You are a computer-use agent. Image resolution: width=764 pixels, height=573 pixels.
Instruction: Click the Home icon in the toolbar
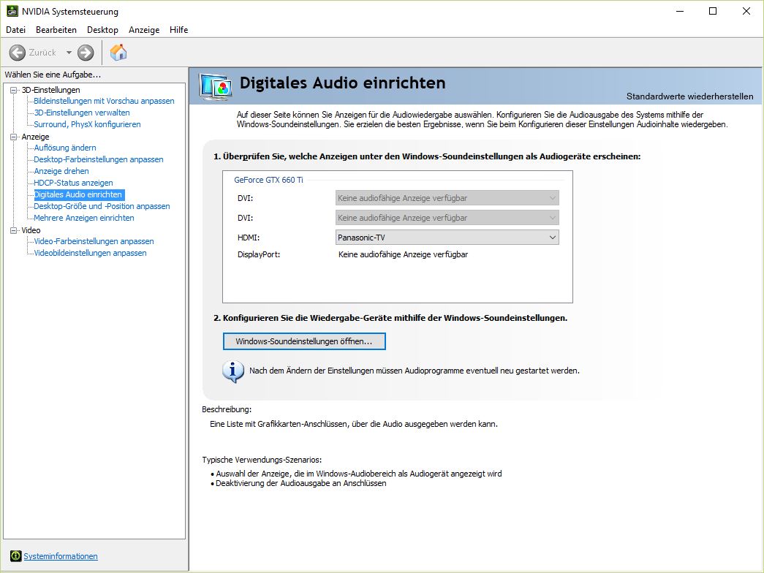[x=118, y=52]
